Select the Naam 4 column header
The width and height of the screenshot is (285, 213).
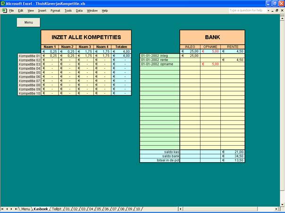102,47
